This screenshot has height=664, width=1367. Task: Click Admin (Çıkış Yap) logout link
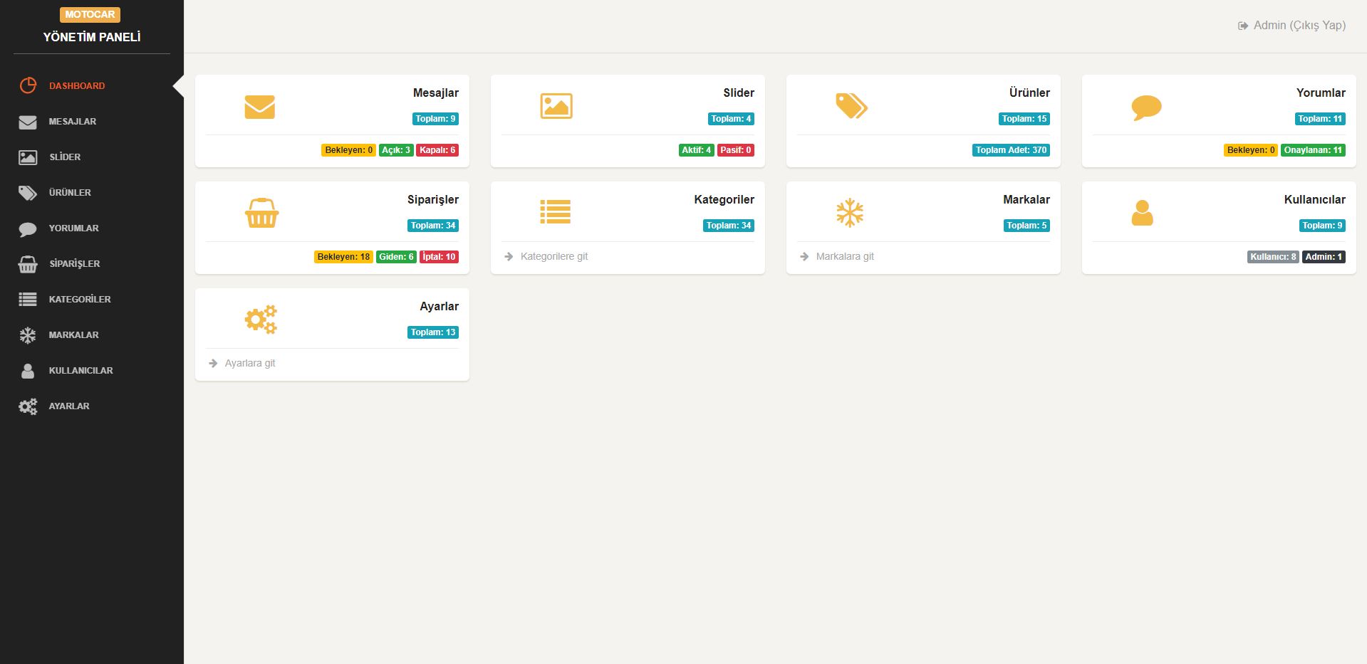tap(1299, 26)
